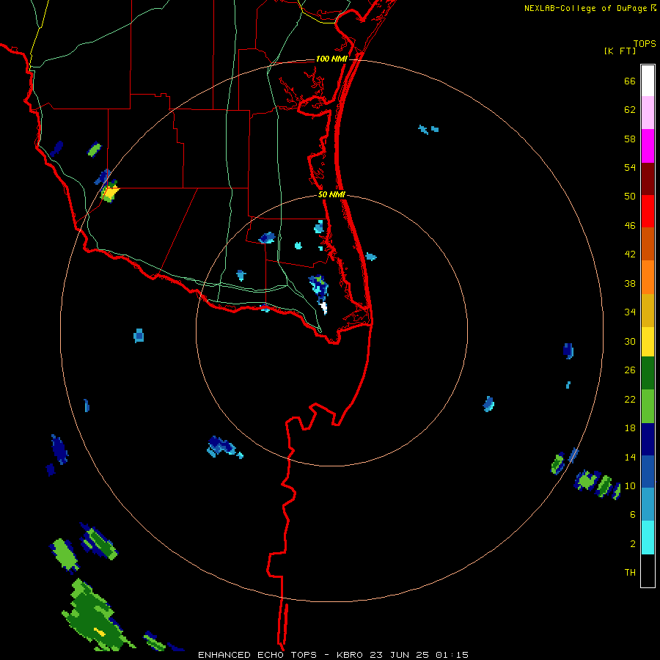Select the magenta legend swatch near 58
Viewport: 660px width, 660px height.
point(648,146)
